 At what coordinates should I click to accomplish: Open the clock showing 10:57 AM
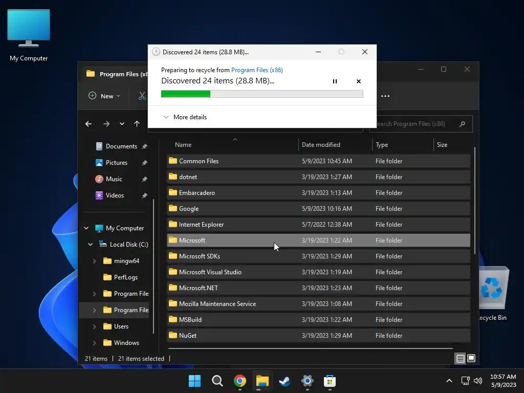pos(503,381)
